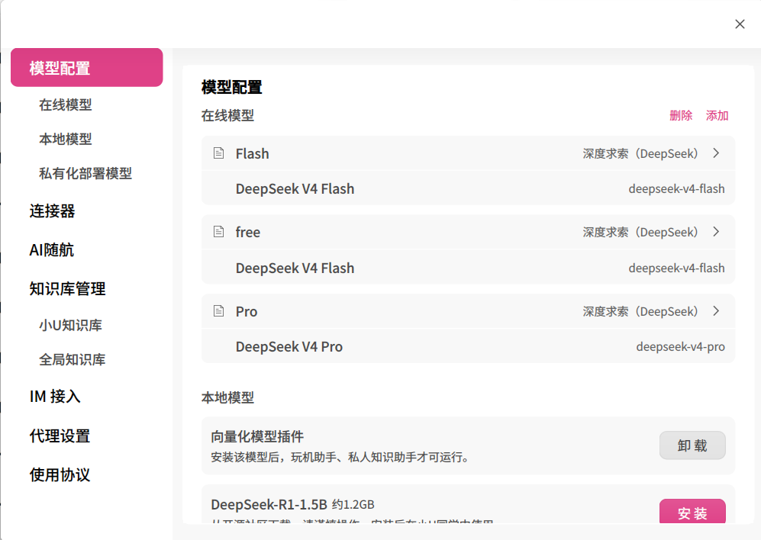Click the DeepSeek V4 Flash row under free
Viewport: 761px width, 540px height.
point(469,268)
